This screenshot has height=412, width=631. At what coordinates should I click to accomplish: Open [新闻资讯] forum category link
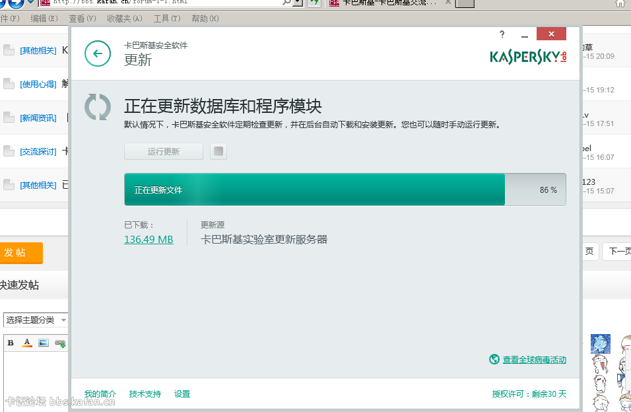(38, 118)
